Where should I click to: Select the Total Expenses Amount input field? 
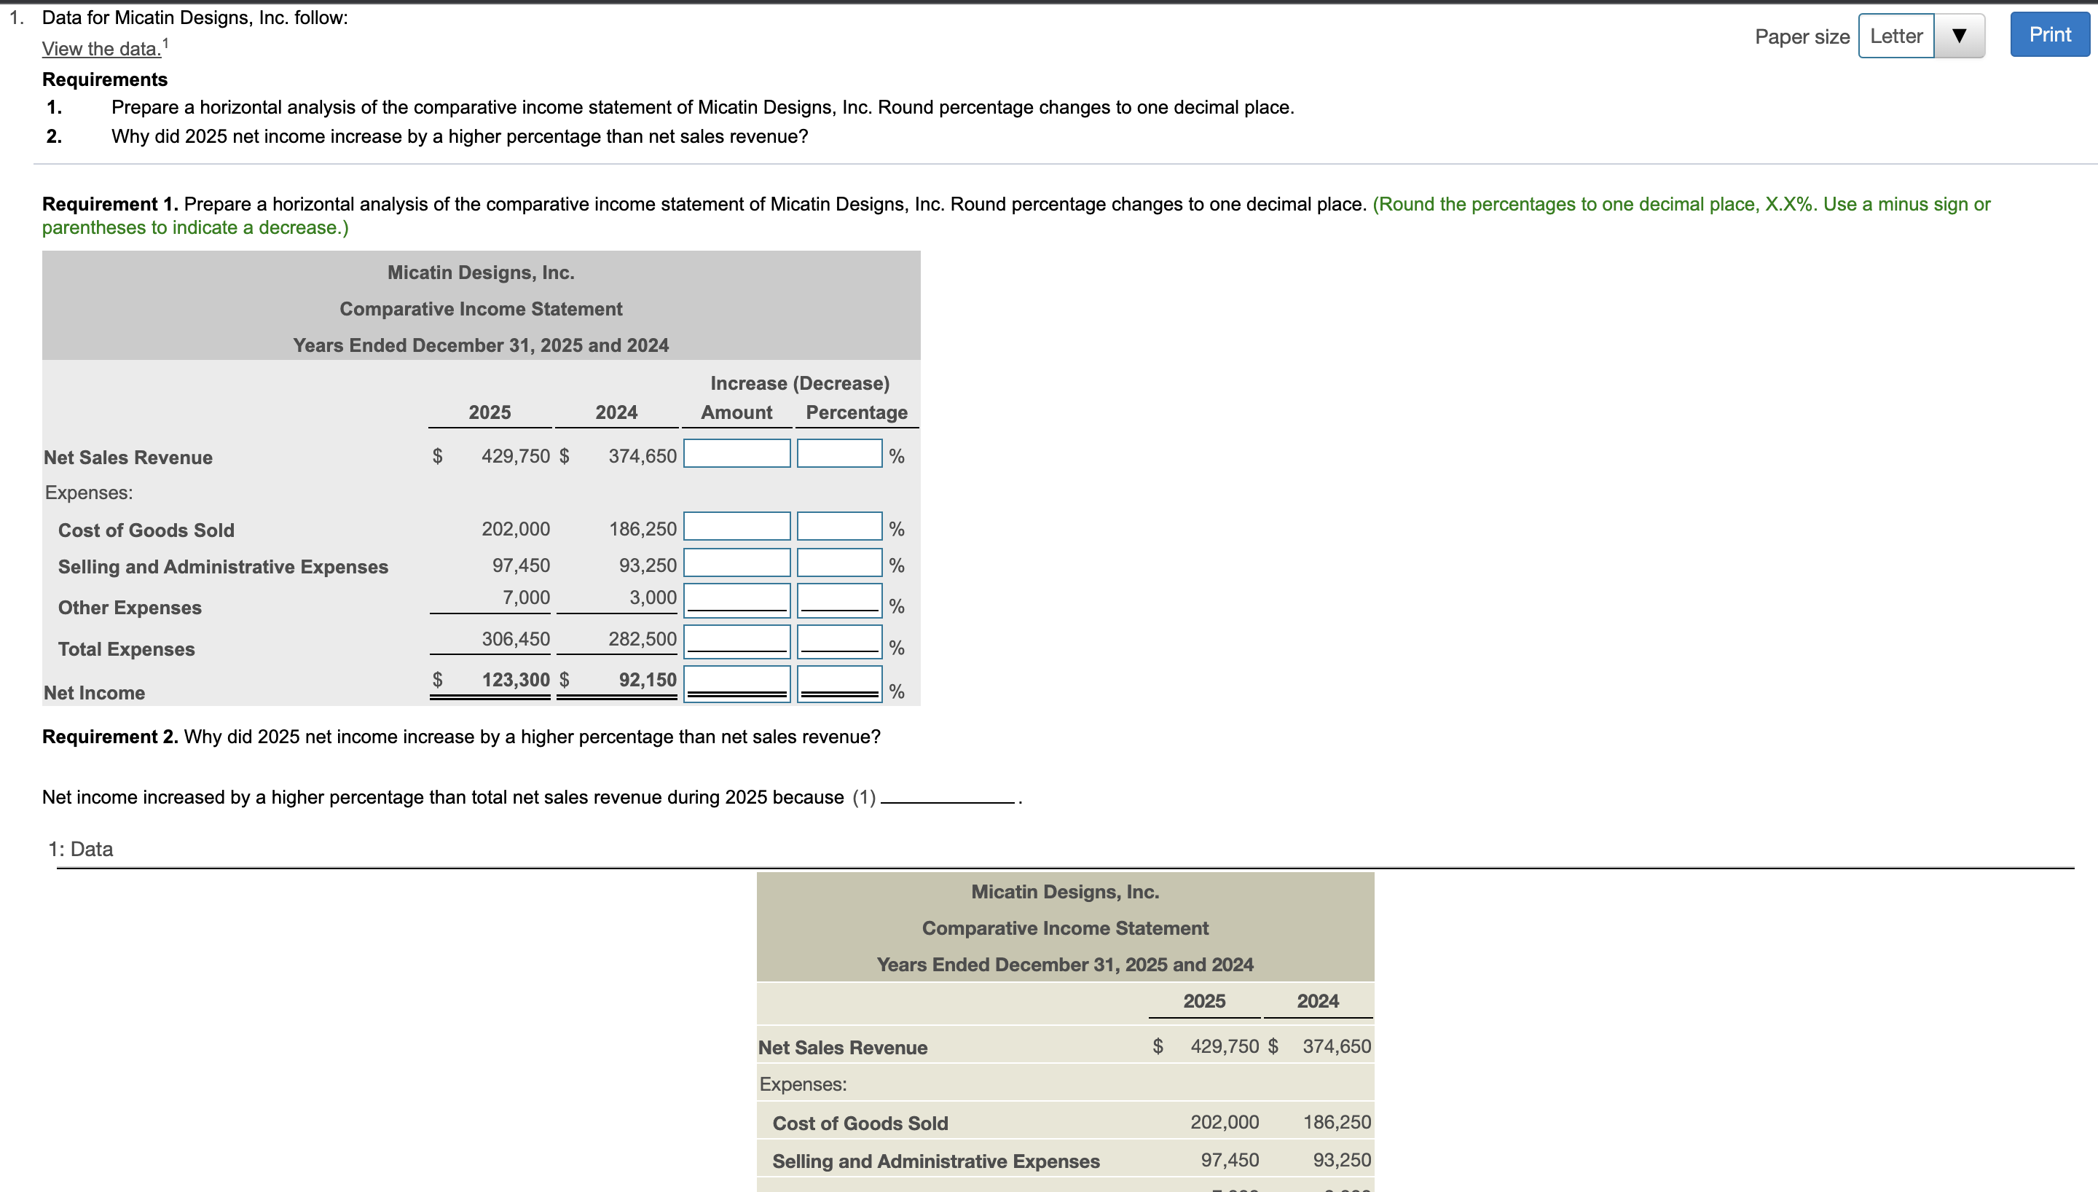[x=736, y=640]
